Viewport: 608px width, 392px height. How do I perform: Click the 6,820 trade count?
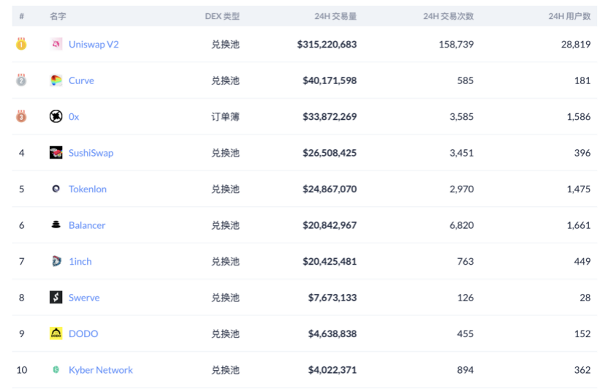click(461, 225)
